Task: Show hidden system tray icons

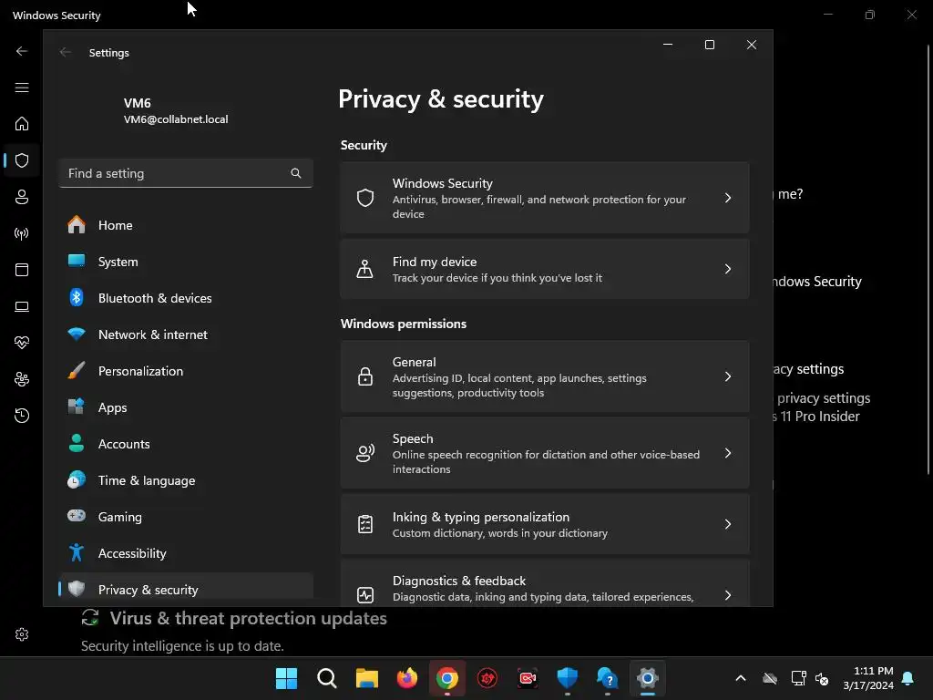Action: 741,678
